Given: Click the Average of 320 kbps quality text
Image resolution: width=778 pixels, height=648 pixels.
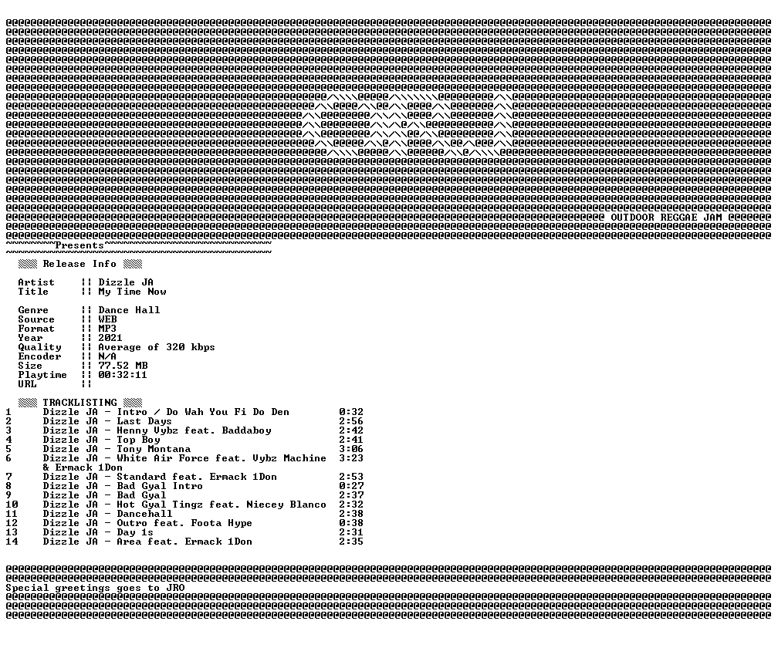Looking at the screenshot, I should click(156, 348).
